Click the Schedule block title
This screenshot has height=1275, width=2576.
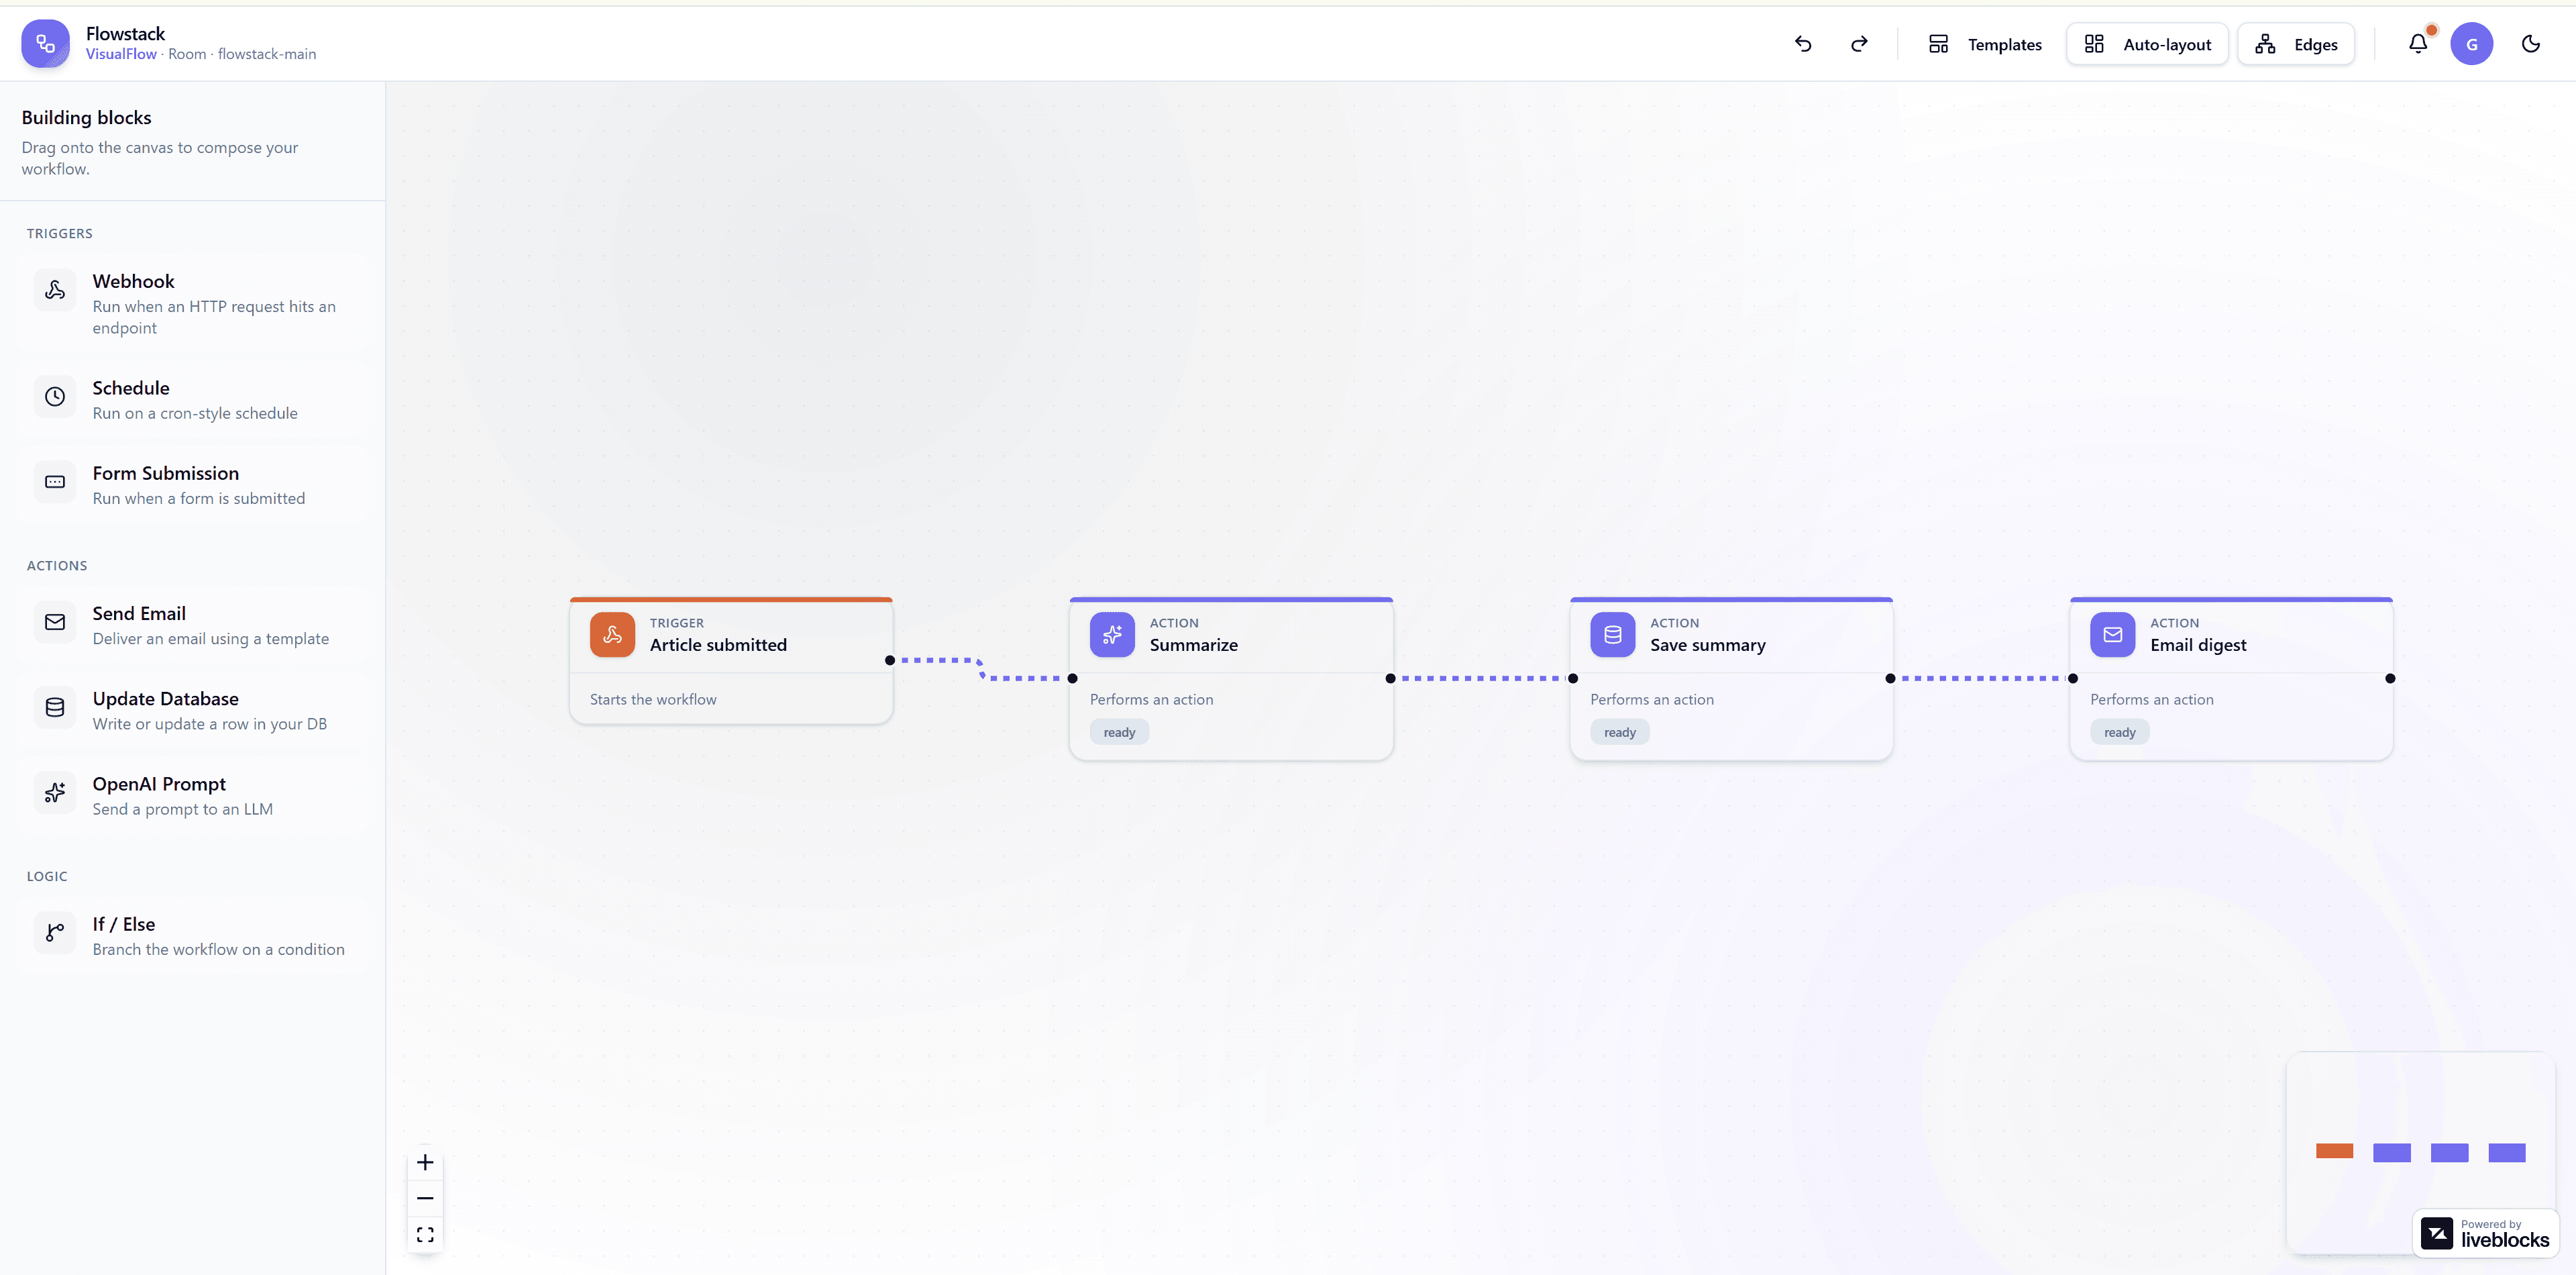point(131,388)
